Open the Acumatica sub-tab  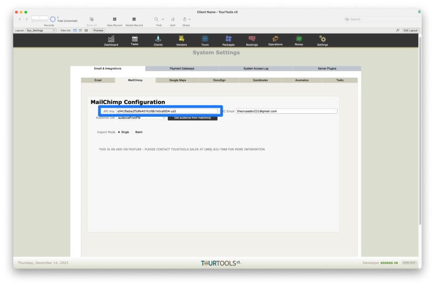coord(301,80)
